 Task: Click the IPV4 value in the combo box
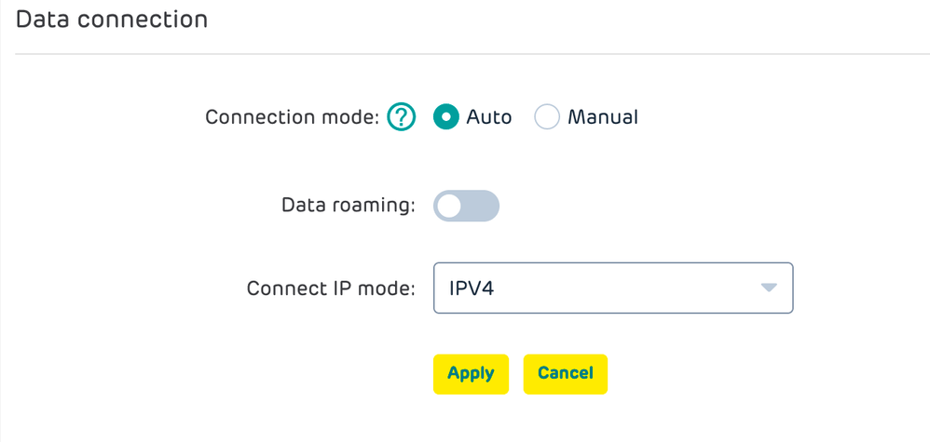tap(472, 288)
